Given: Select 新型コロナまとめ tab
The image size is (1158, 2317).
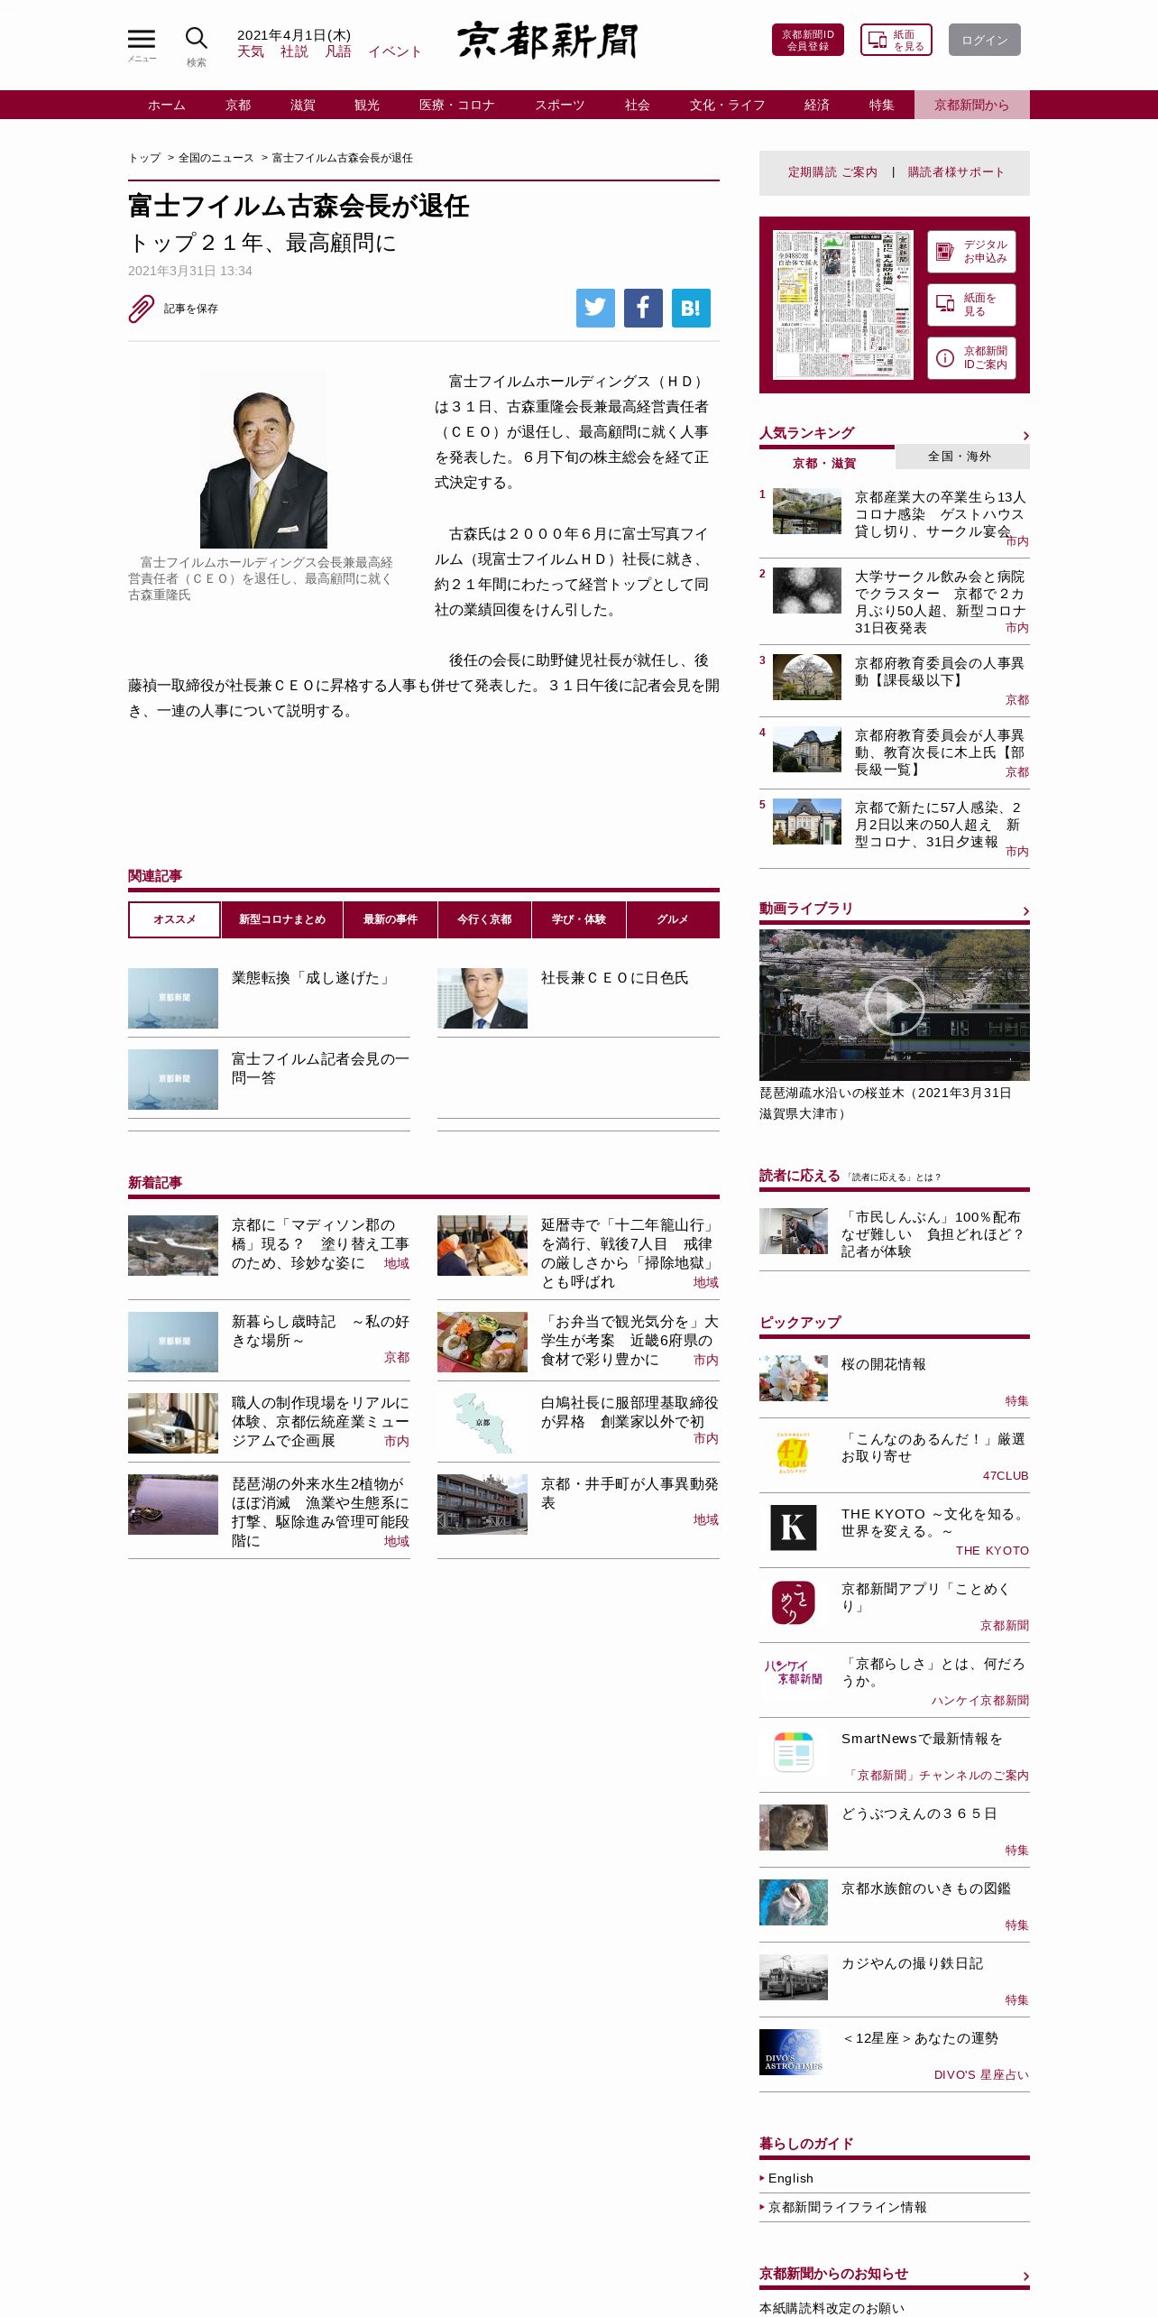Looking at the screenshot, I should 282,919.
